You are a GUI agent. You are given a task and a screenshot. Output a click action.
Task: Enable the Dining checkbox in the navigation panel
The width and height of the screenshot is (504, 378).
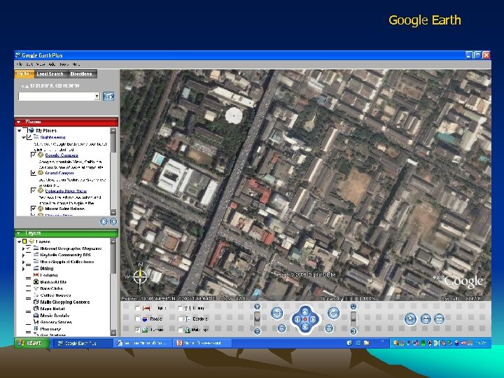[181, 308]
